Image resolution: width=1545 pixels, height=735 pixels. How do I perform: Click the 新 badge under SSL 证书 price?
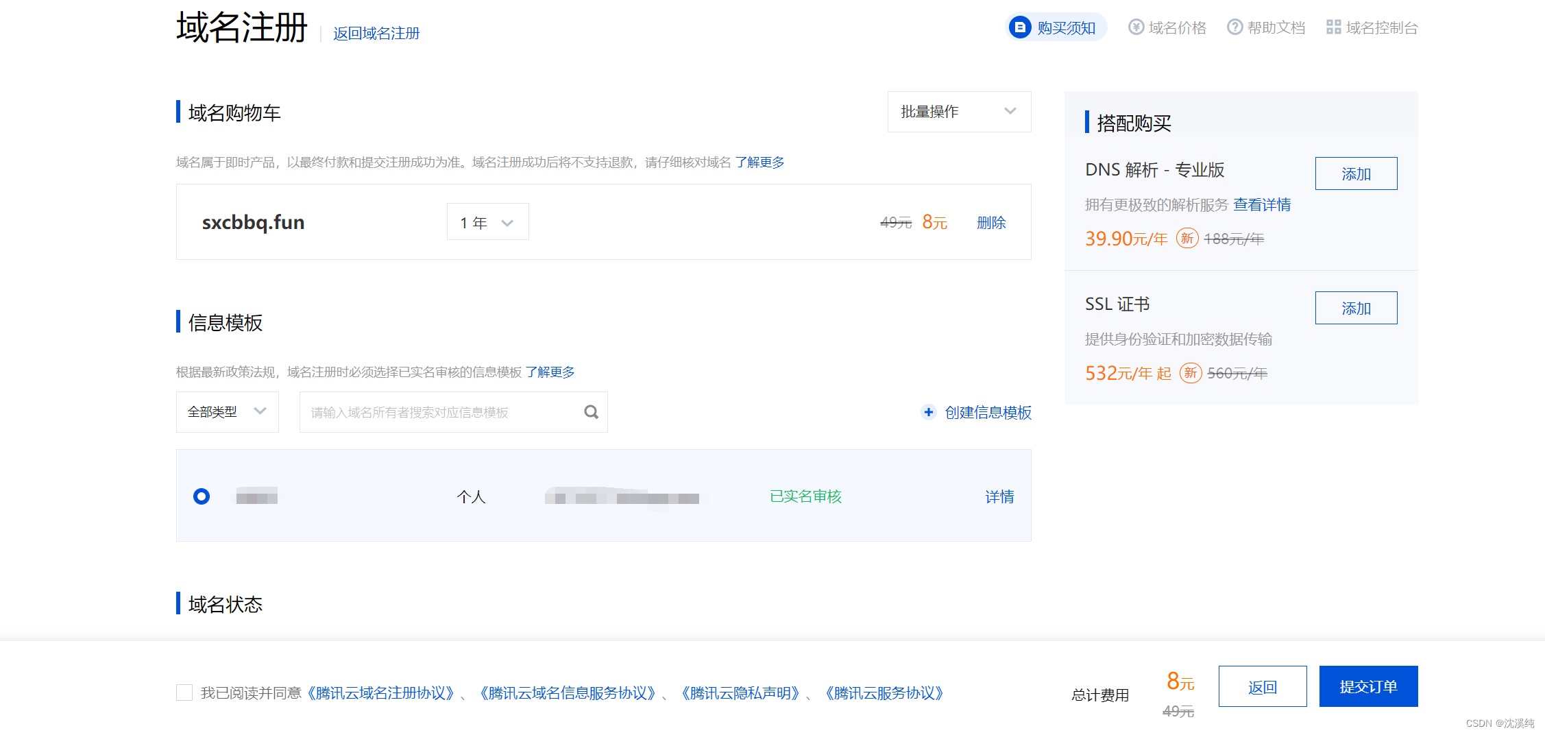pos(1191,373)
